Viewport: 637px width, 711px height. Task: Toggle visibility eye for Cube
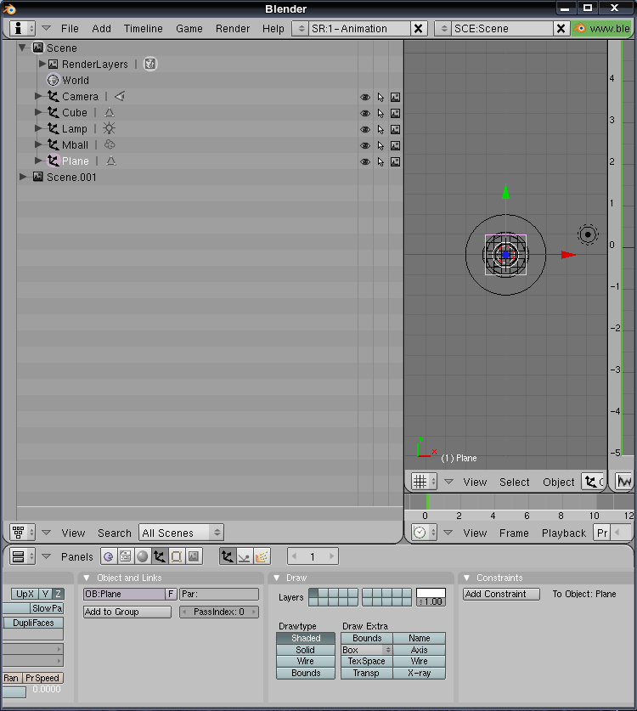(x=365, y=113)
